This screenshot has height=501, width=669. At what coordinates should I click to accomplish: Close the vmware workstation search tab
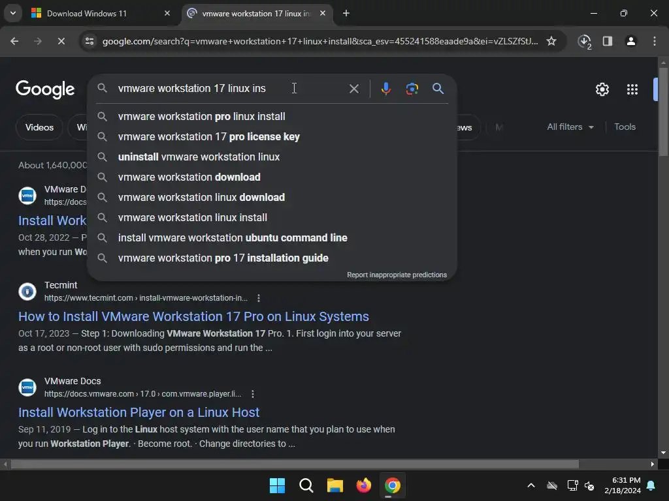[x=323, y=13]
